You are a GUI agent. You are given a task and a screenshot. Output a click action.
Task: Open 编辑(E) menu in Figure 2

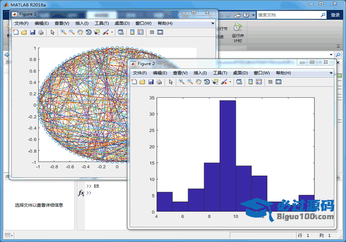pyautogui.click(x=160, y=73)
